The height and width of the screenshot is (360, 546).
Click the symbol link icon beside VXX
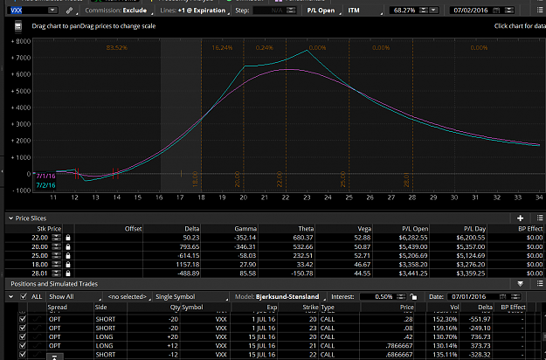click(x=69, y=10)
